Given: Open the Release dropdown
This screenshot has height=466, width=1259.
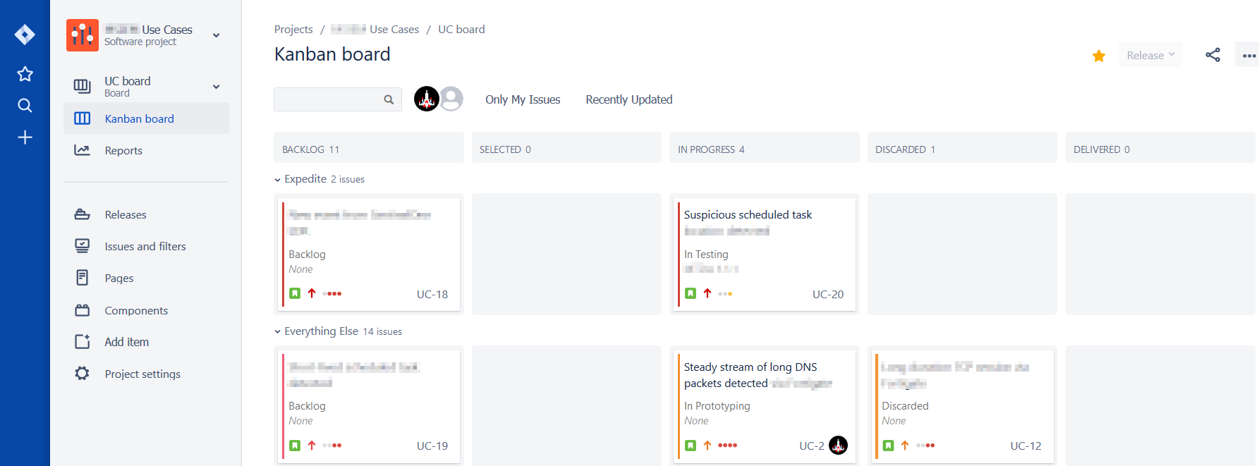Looking at the screenshot, I should pyautogui.click(x=1150, y=55).
